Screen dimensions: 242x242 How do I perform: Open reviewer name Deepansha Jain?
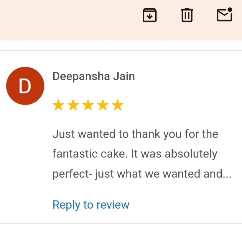[x=94, y=76]
